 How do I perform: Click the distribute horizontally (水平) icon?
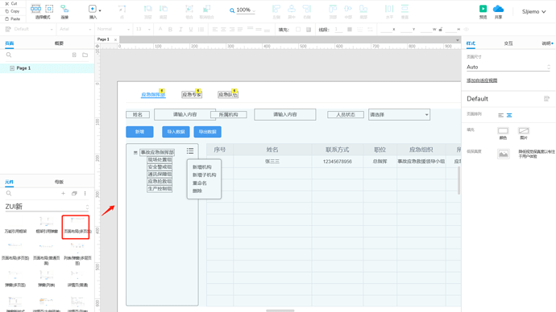[x=389, y=9]
